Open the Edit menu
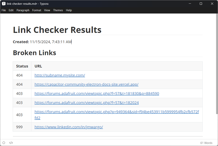This screenshot has height=146, width=218. [11, 10]
